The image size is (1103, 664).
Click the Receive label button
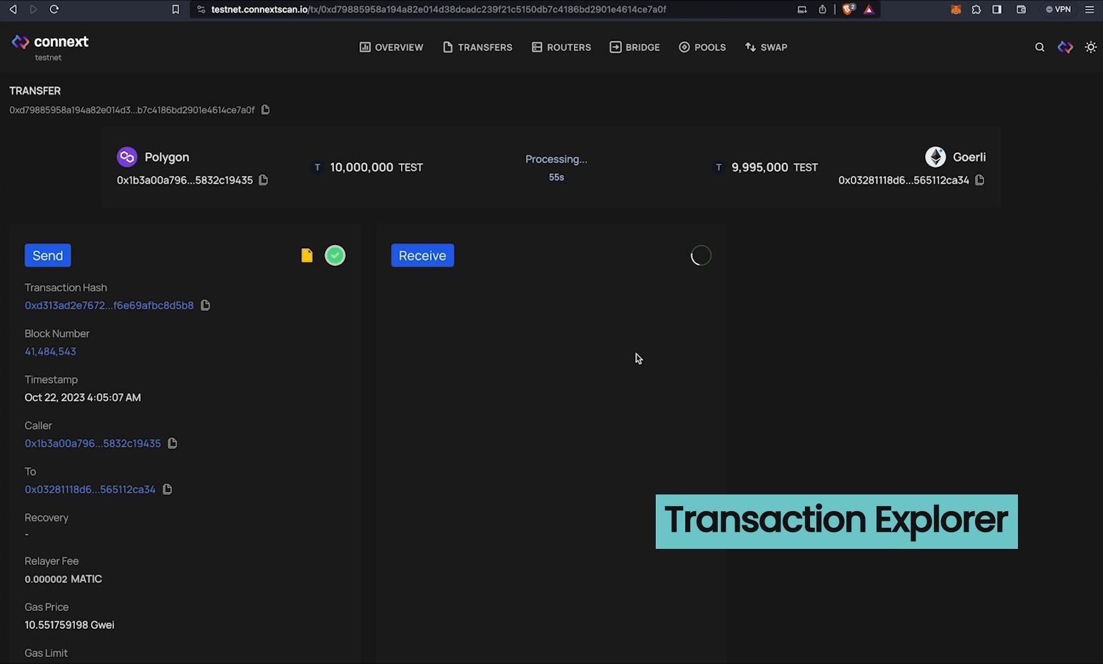coord(422,255)
